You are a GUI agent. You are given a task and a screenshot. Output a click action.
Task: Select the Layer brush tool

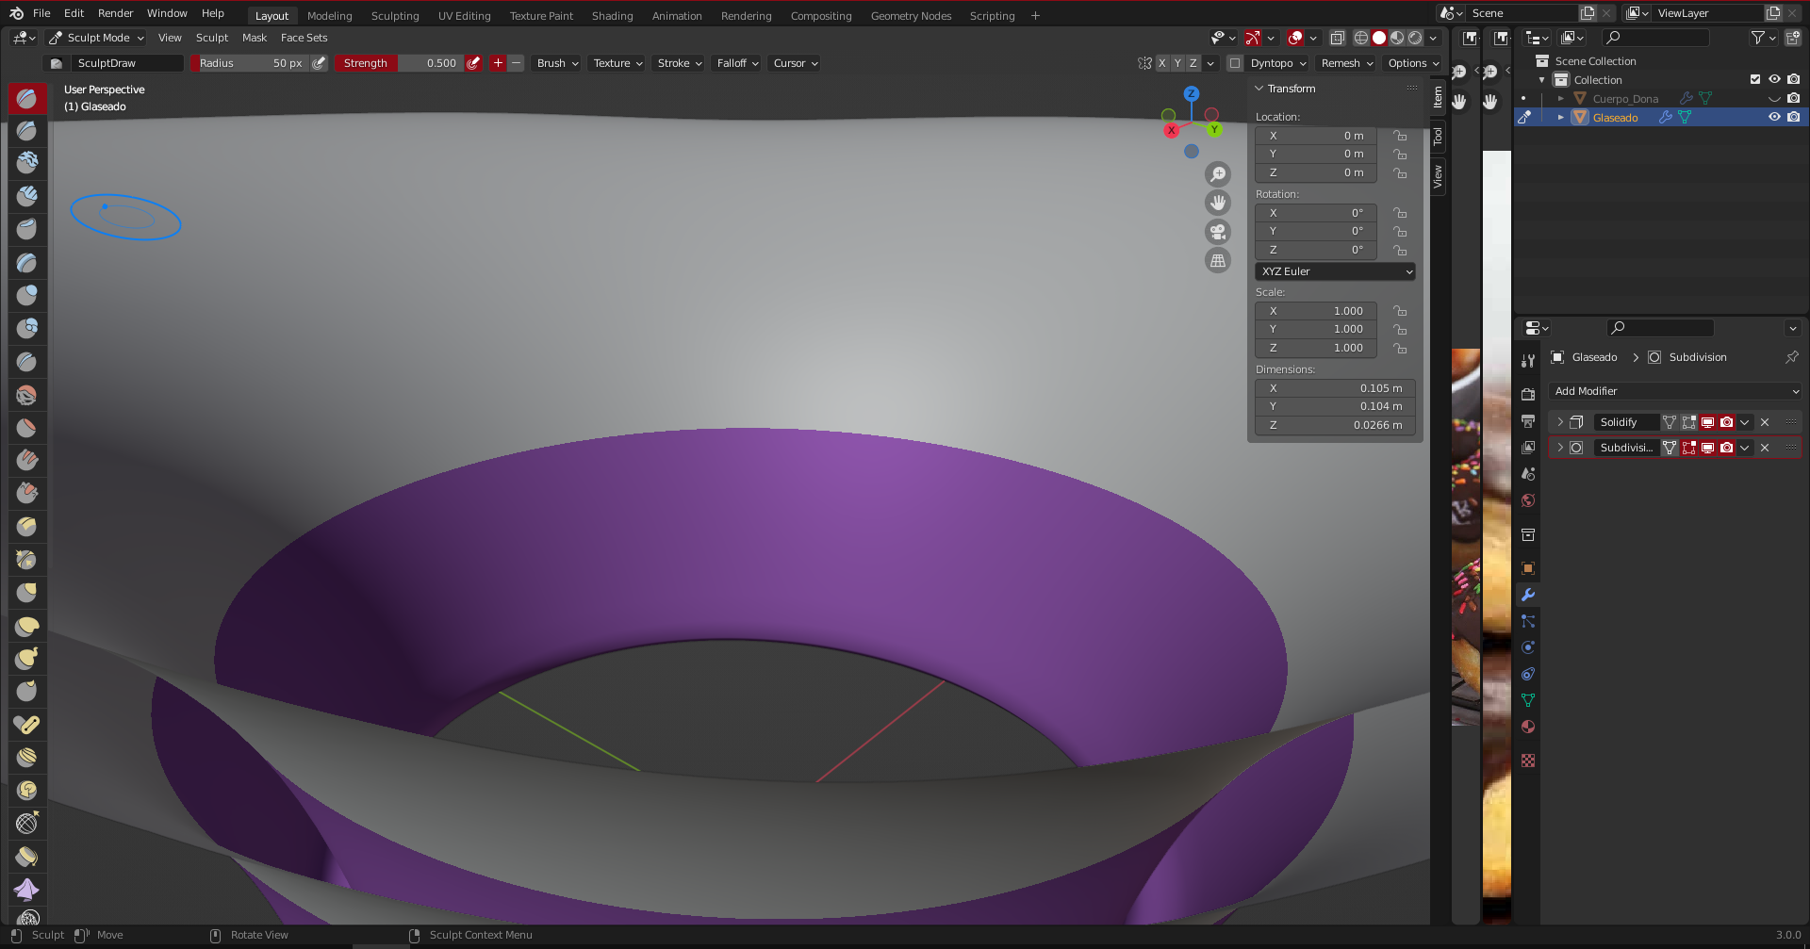[27, 263]
